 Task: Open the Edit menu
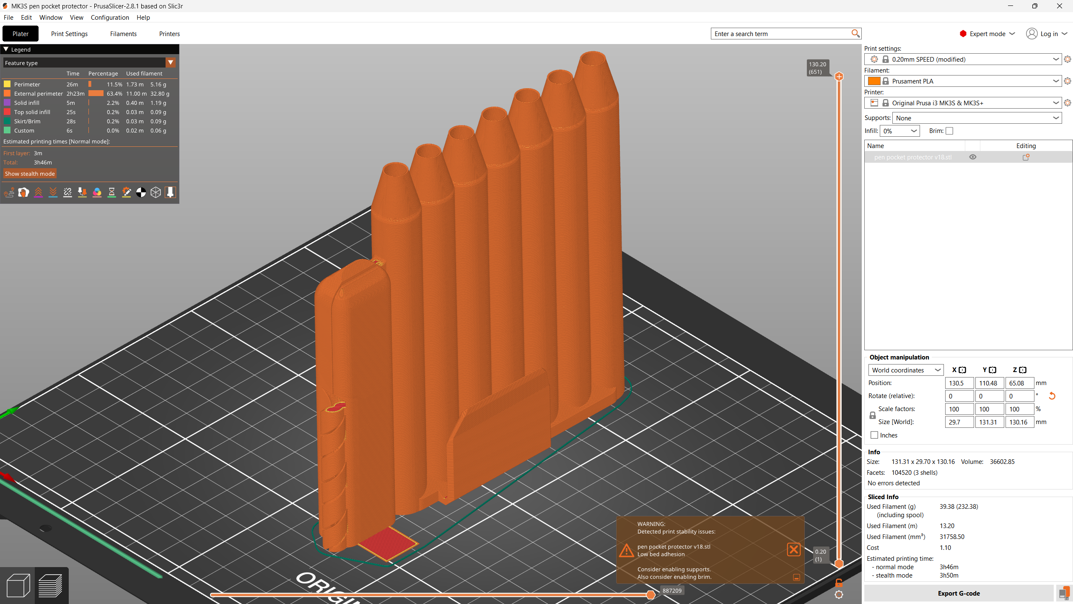tap(26, 17)
